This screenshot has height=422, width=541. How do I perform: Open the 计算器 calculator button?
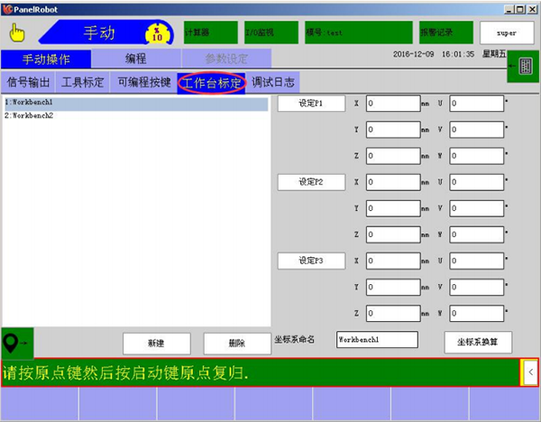[x=211, y=32]
